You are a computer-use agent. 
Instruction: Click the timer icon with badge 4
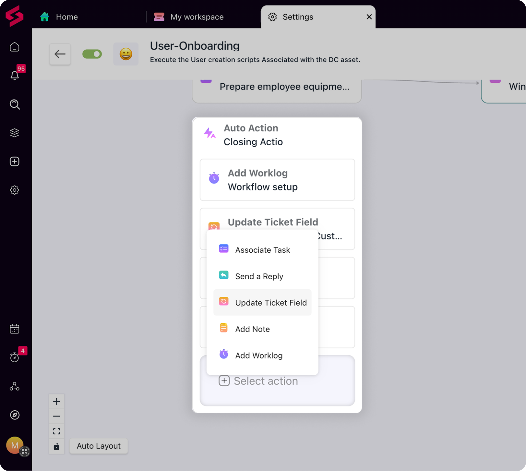(15, 357)
